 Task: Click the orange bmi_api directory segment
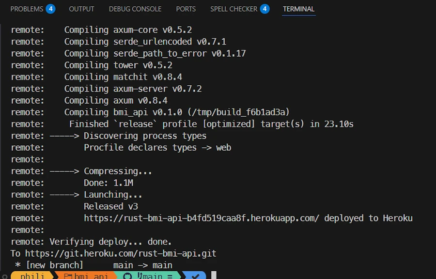coord(86,276)
